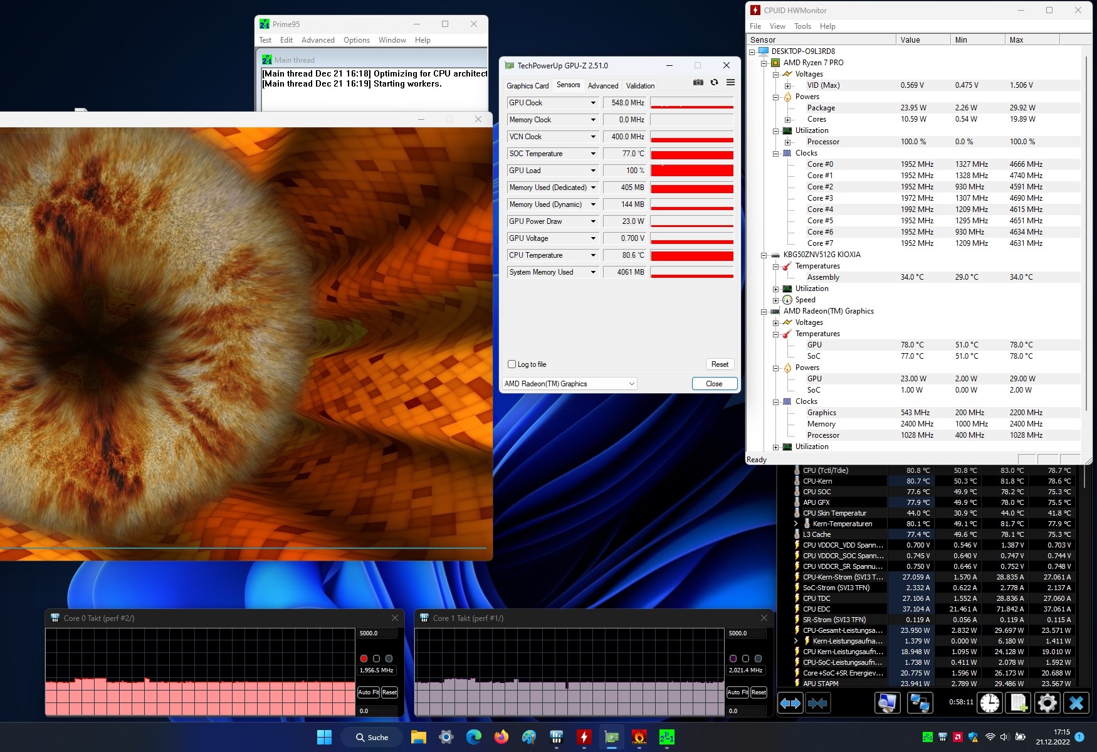1097x752 pixels.
Task: Expand the Kern-Temperaturen row in HWiNFO
Action: pyautogui.click(x=796, y=524)
